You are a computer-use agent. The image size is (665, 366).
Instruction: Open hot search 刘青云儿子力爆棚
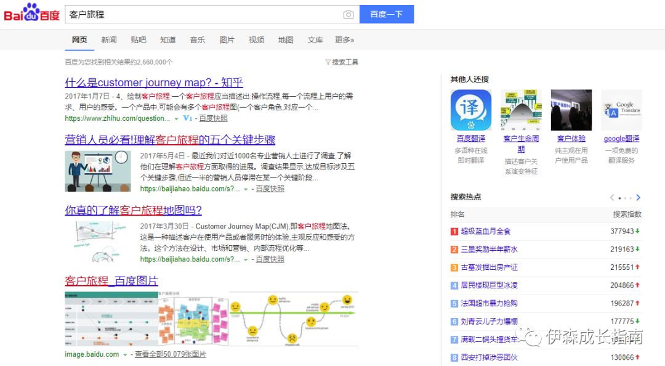[x=489, y=322]
